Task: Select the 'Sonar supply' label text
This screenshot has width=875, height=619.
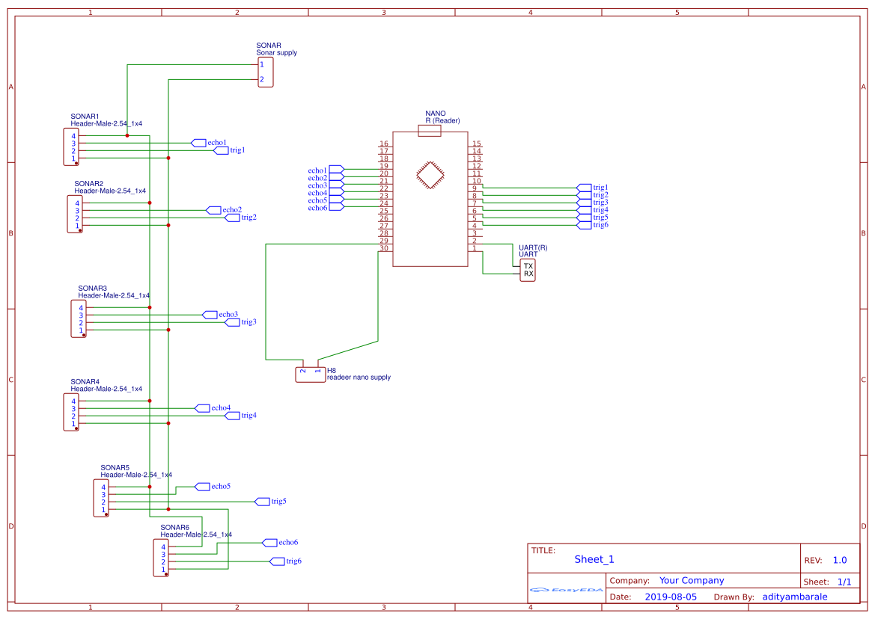Action: click(276, 53)
